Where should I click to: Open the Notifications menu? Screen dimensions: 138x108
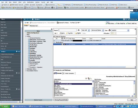[30, 2]
